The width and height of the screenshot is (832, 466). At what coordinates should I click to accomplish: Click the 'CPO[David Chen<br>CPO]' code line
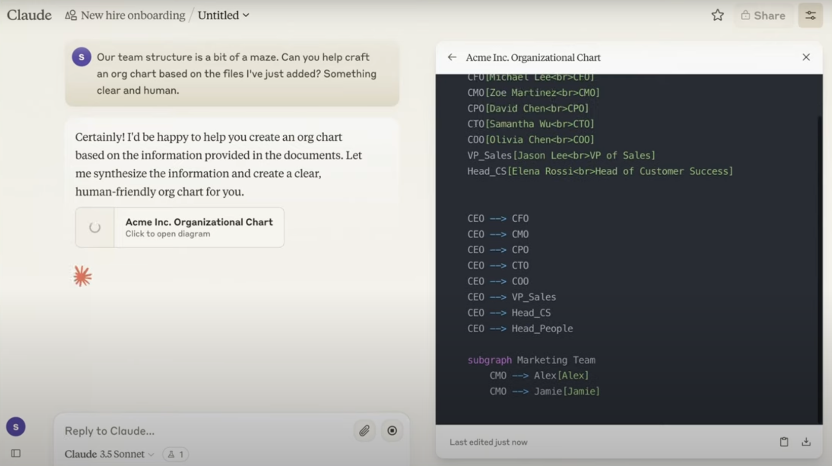(528, 108)
